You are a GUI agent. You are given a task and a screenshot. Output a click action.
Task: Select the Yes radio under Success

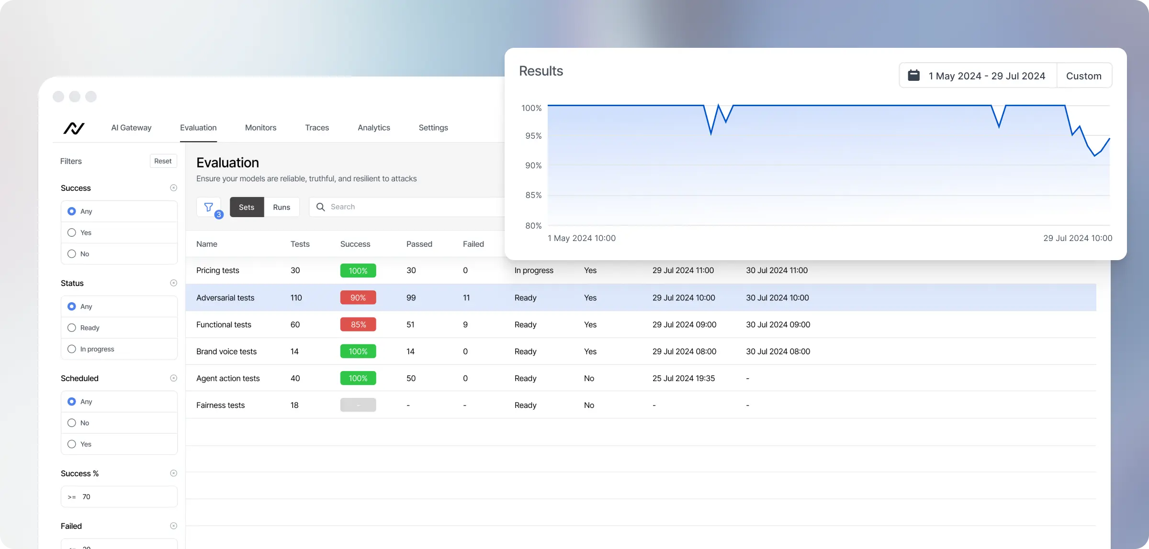[x=72, y=232]
